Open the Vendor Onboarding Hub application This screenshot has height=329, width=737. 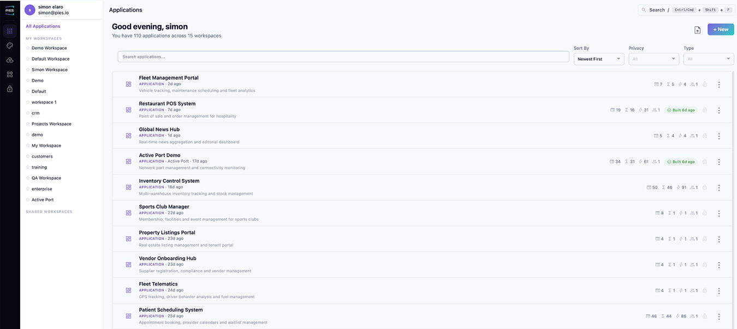[x=168, y=259]
